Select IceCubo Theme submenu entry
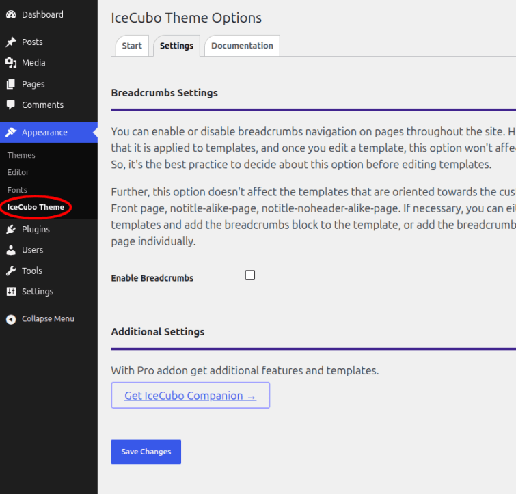 [x=36, y=207]
